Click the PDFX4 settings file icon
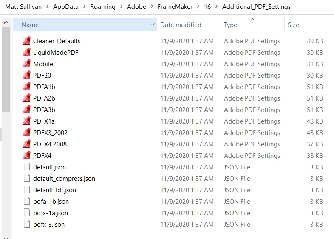The width and height of the screenshot is (334, 239). pyautogui.click(x=27, y=155)
